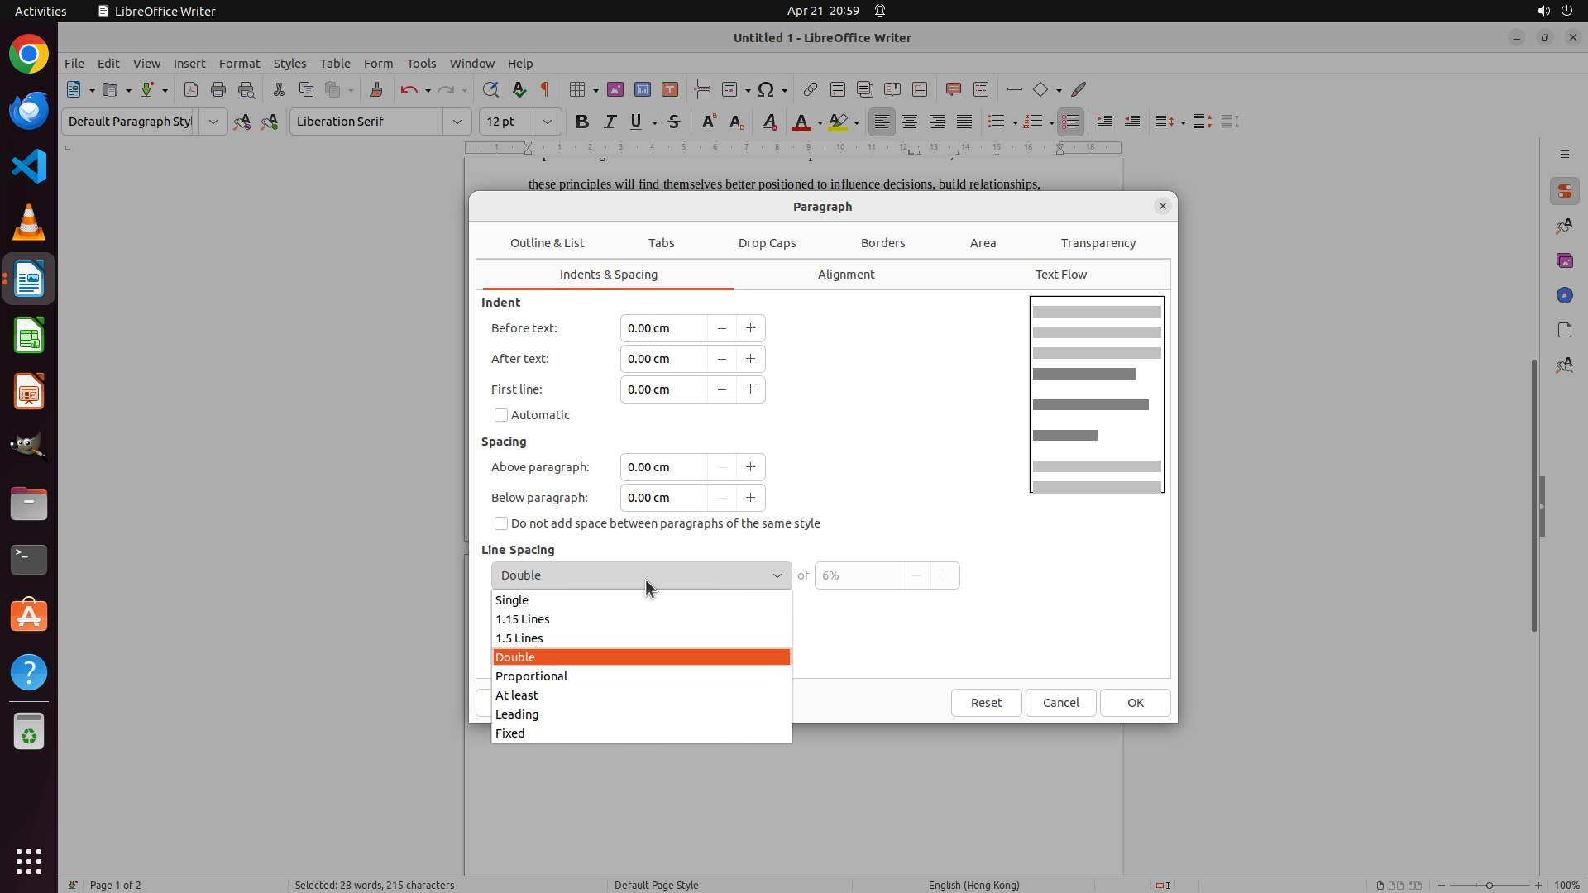Click the Export as PDF icon
Image resolution: width=1588 pixels, height=893 pixels.
pyautogui.click(x=191, y=89)
